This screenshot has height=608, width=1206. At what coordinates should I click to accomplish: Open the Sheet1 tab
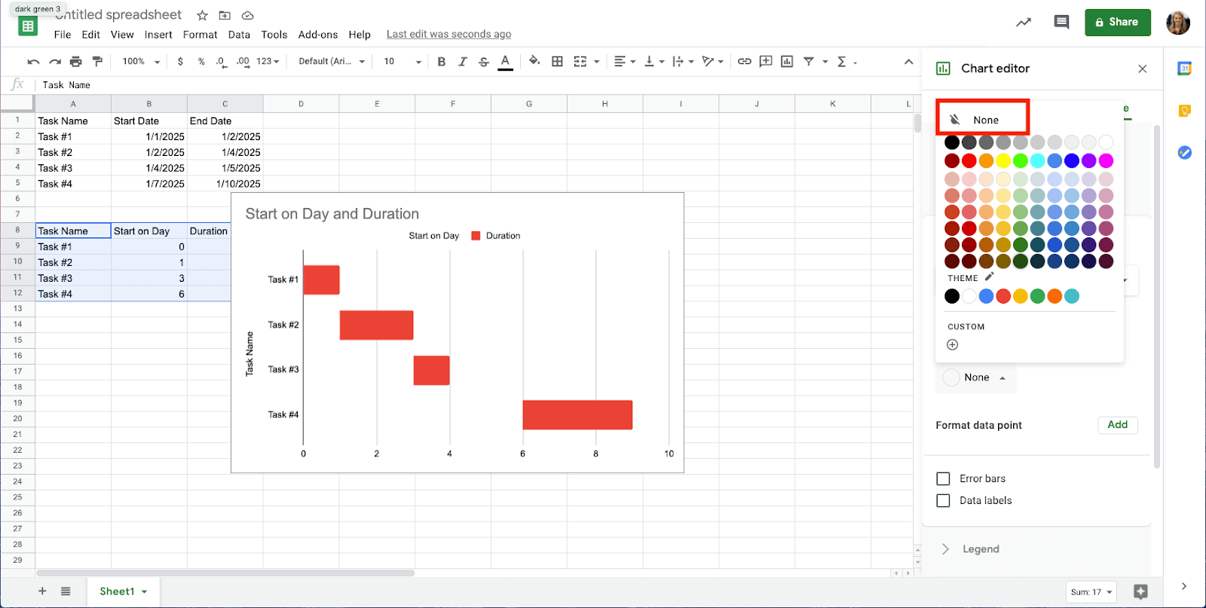click(122, 591)
